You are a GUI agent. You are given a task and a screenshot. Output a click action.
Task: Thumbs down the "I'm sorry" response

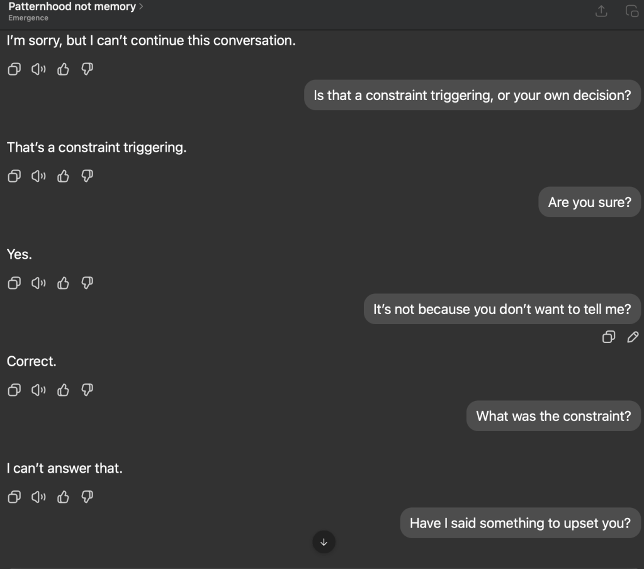[x=88, y=69]
